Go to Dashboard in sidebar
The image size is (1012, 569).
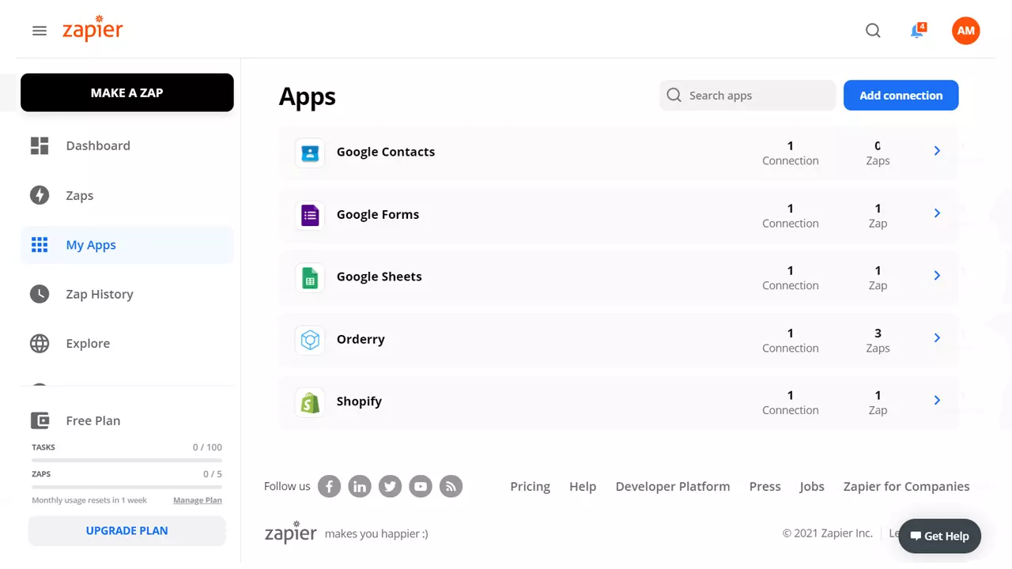coord(126,145)
